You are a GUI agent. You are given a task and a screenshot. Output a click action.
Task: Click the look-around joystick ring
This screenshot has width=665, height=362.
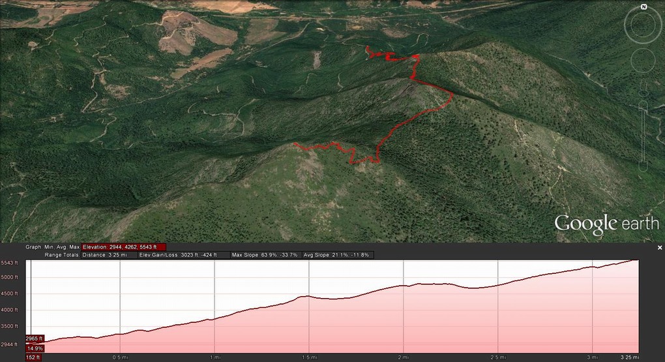tap(643, 25)
